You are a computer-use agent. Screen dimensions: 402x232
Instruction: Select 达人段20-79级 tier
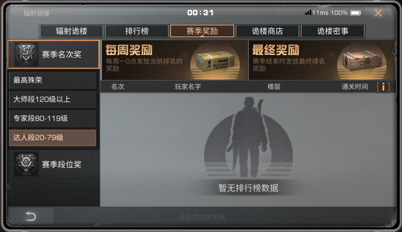52,138
